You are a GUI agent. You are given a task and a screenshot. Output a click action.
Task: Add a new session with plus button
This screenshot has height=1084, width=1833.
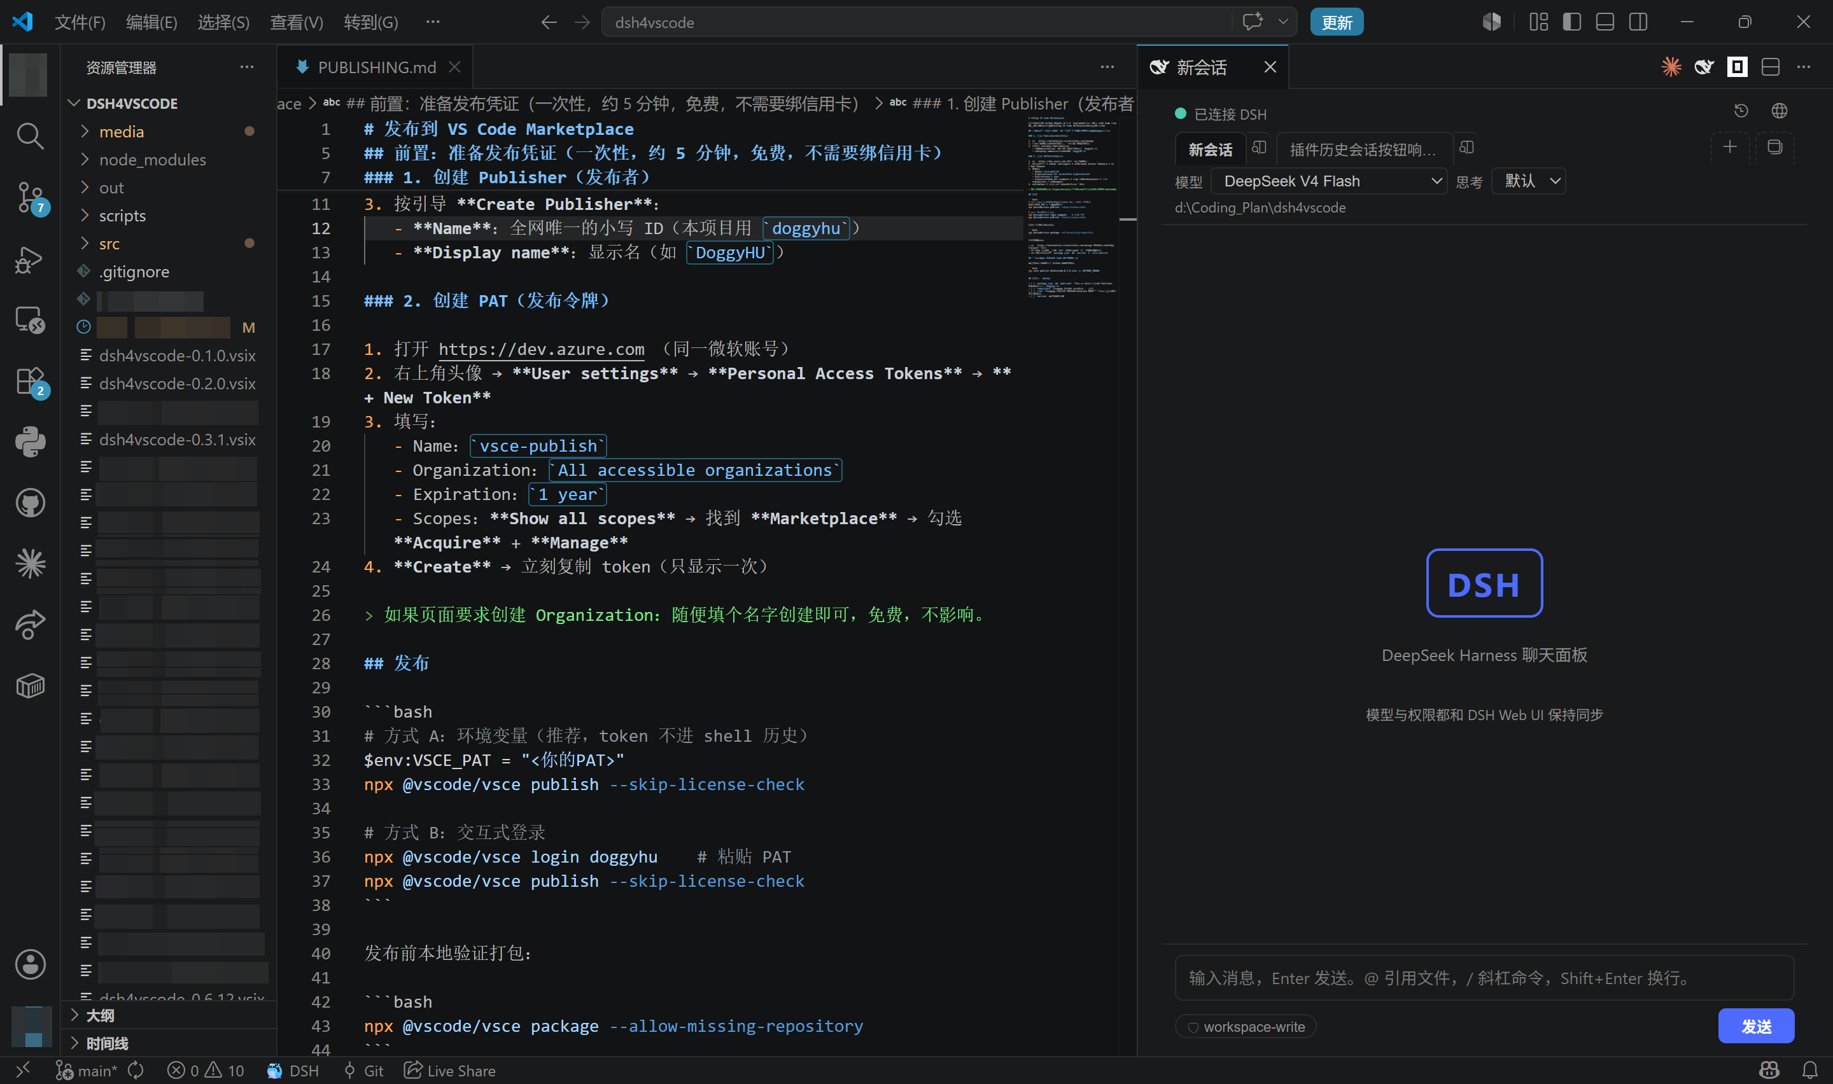coord(1730,148)
